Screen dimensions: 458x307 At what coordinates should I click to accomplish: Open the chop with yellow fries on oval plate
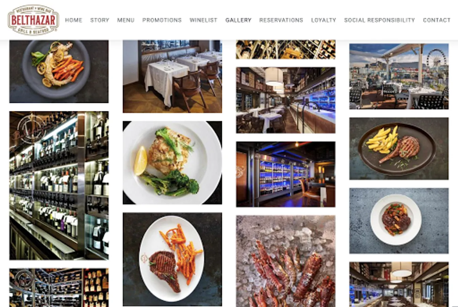[399, 149]
